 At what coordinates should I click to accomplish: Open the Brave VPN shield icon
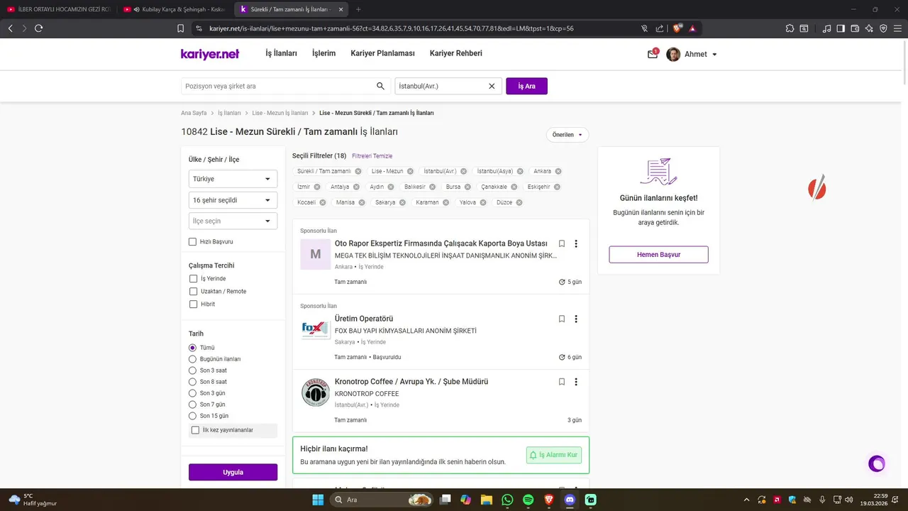coord(883,28)
